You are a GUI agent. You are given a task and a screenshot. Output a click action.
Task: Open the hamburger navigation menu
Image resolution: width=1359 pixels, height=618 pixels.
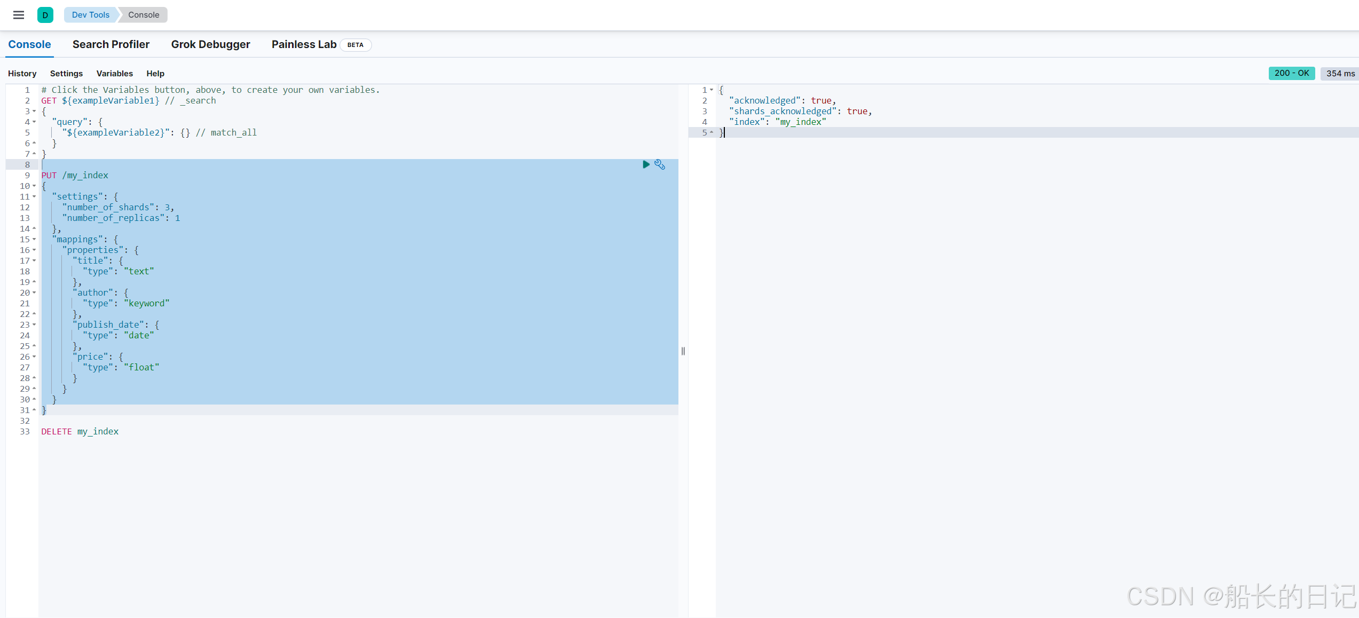click(19, 15)
